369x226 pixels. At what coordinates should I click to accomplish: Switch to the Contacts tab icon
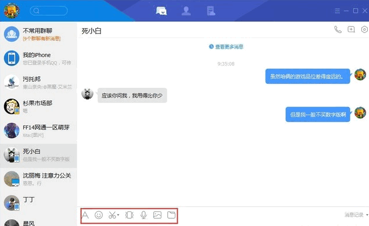[x=186, y=11]
